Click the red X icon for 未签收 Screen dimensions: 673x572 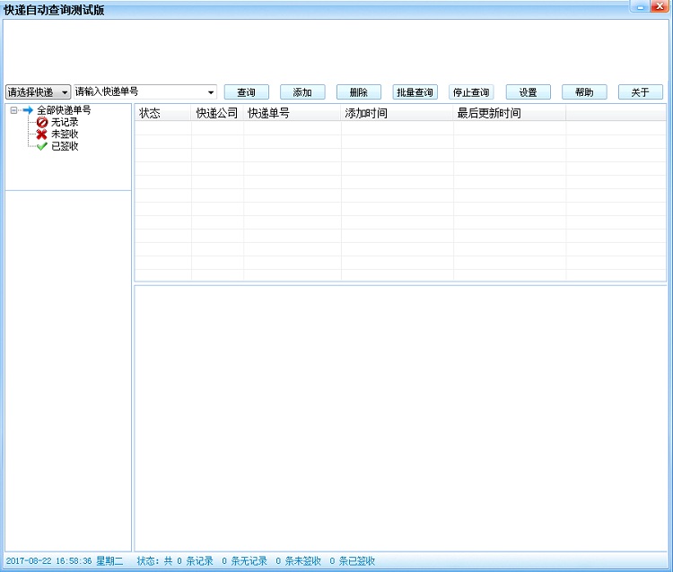(42, 134)
